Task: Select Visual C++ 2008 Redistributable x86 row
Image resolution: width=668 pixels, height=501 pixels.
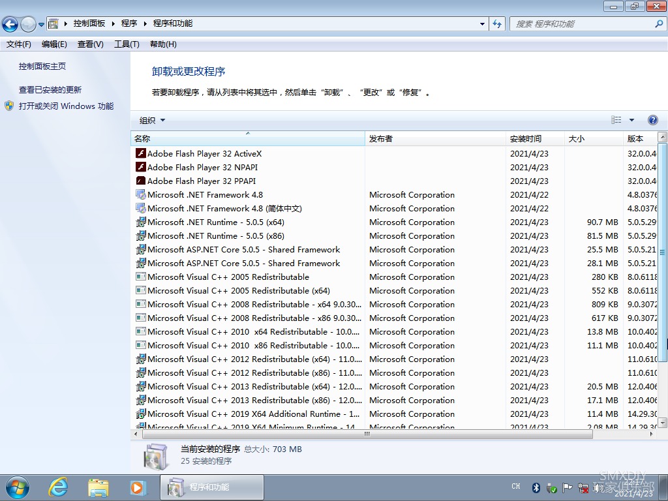Action: pos(394,318)
